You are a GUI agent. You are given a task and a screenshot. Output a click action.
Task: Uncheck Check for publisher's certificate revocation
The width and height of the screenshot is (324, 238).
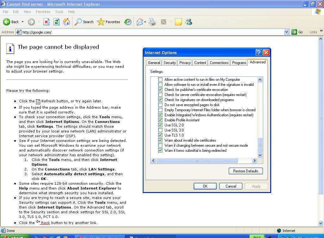tap(160, 90)
